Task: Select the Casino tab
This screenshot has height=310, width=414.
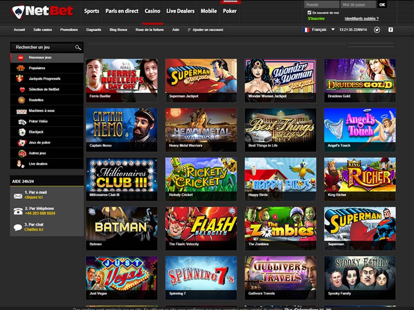Action: coord(152,11)
